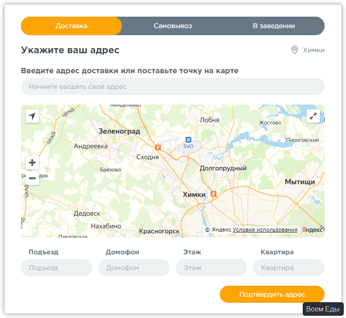Click the Дедовск label on the map
Viewport: 346px width, 318px height.
click(87, 213)
